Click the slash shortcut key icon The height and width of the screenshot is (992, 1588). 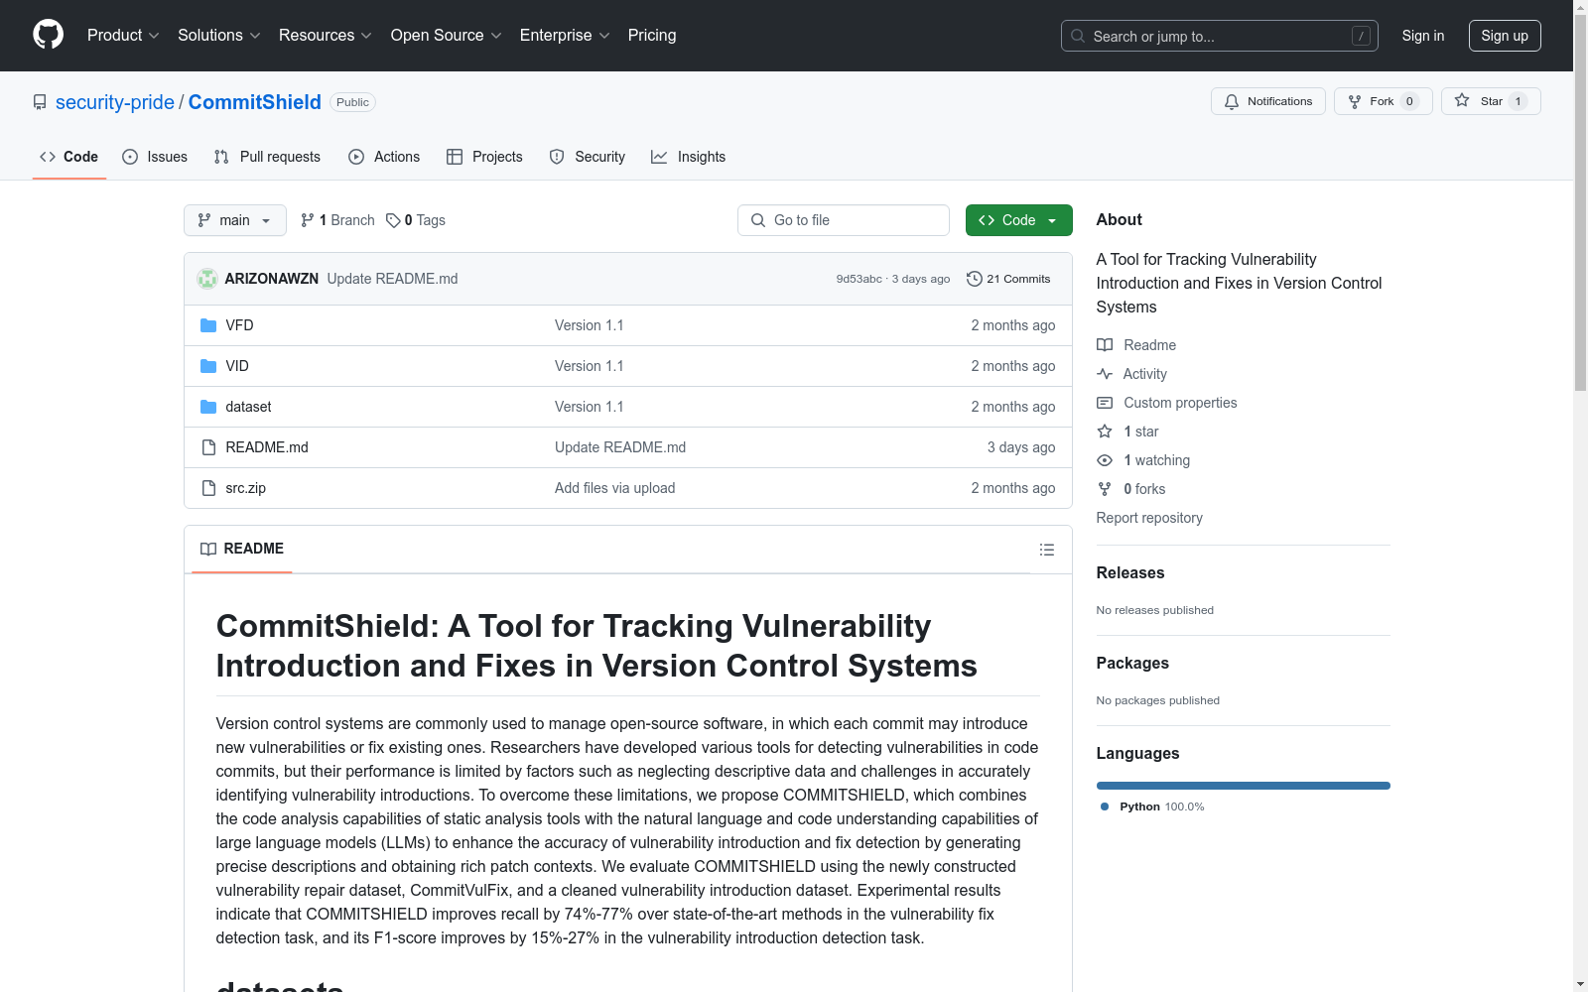pyautogui.click(x=1361, y=36)
